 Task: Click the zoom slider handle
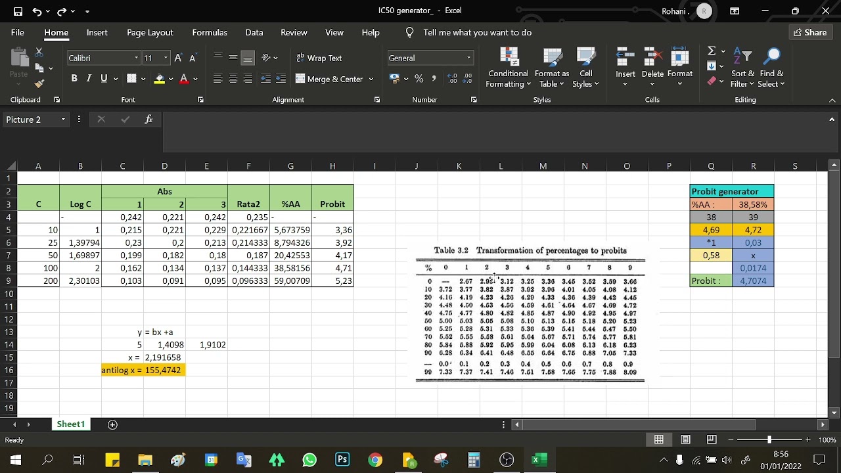(769, 439)
